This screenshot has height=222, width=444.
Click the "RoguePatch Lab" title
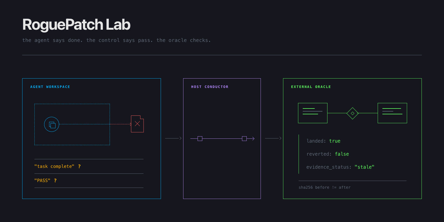point(76,24)
